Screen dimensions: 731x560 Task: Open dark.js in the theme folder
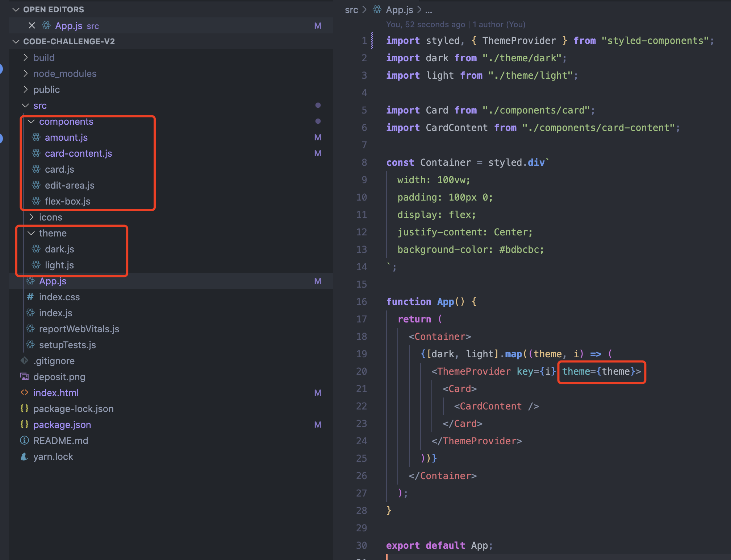coord(59,249)
